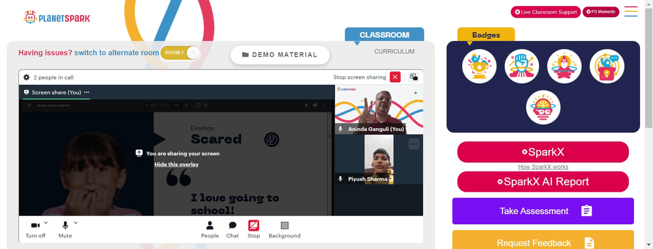This screenshot has height=249, width=653.
Task: Hide the screen sharing overlay
Action: (176, 165)
